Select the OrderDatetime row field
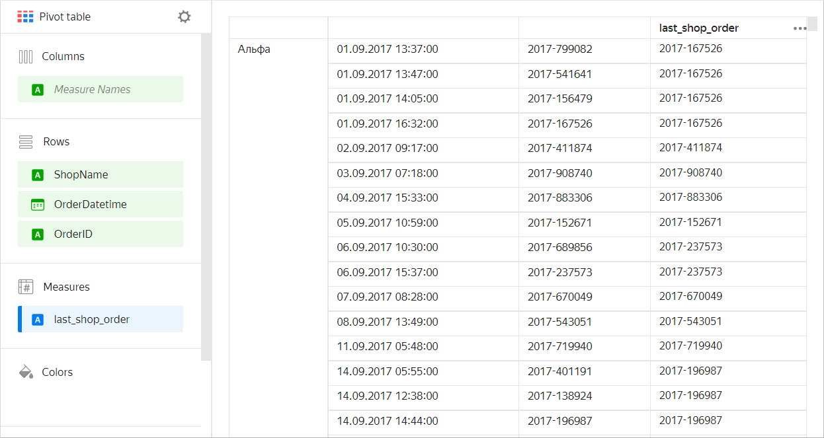Screen dimensions: 824x438 (x=101, y=205)
